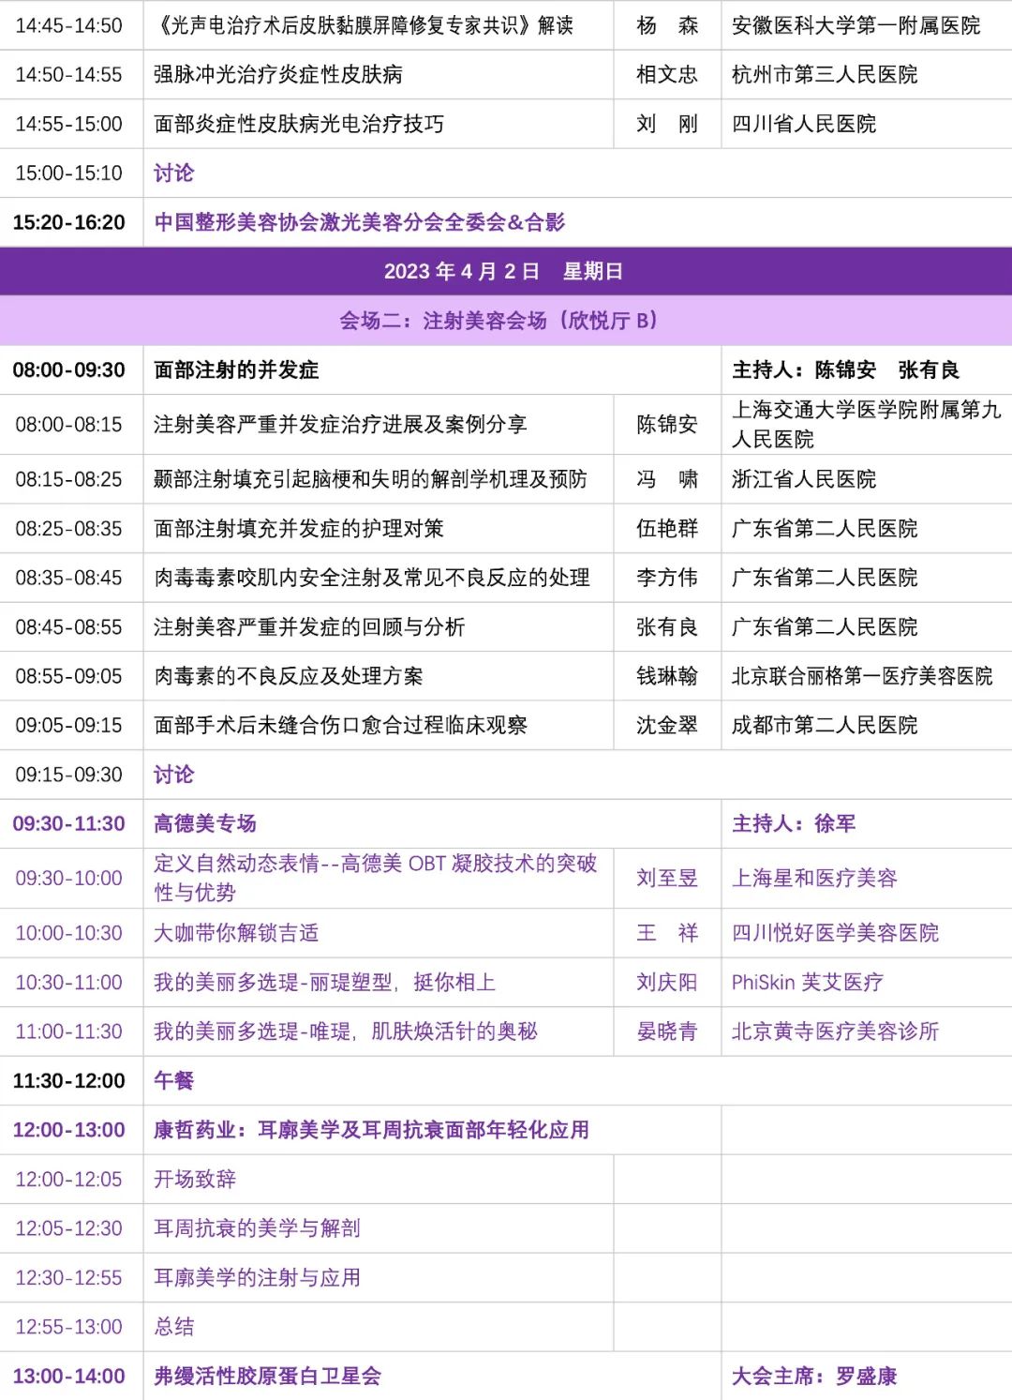This screenshot has height=1400, width=1012.
Task: Click speaker 王 祥
Action: (x=667, y=933)
